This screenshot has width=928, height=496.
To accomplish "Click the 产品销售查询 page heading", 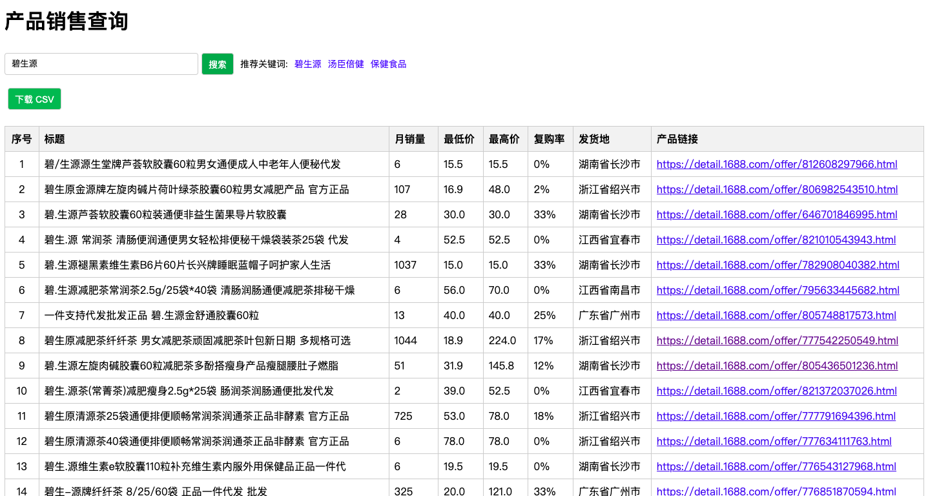I will (x=67, y=21).
